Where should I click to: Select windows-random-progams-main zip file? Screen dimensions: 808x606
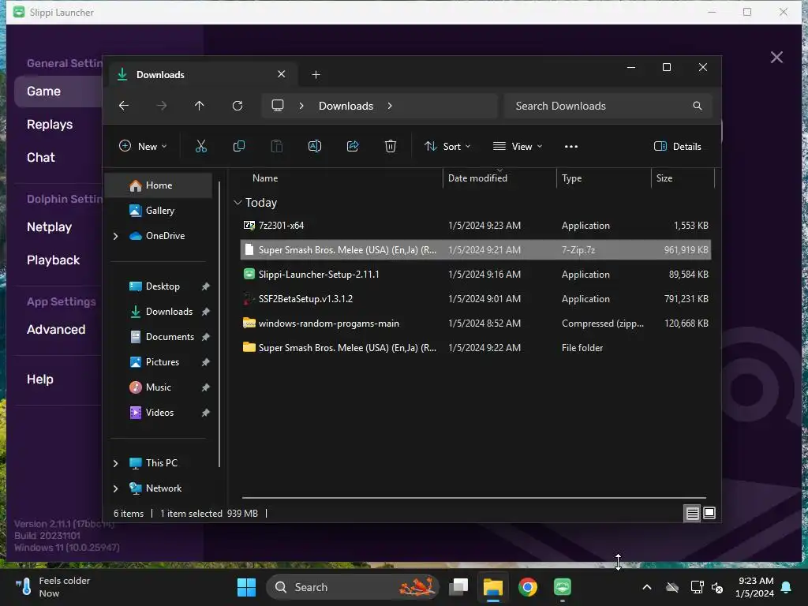[476, 324]
